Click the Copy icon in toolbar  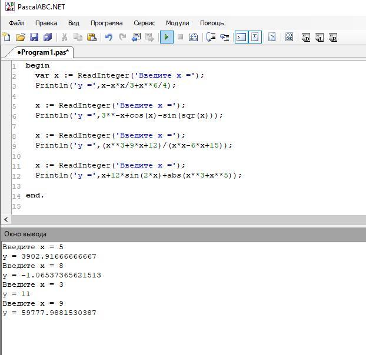(x=78, y=37)
